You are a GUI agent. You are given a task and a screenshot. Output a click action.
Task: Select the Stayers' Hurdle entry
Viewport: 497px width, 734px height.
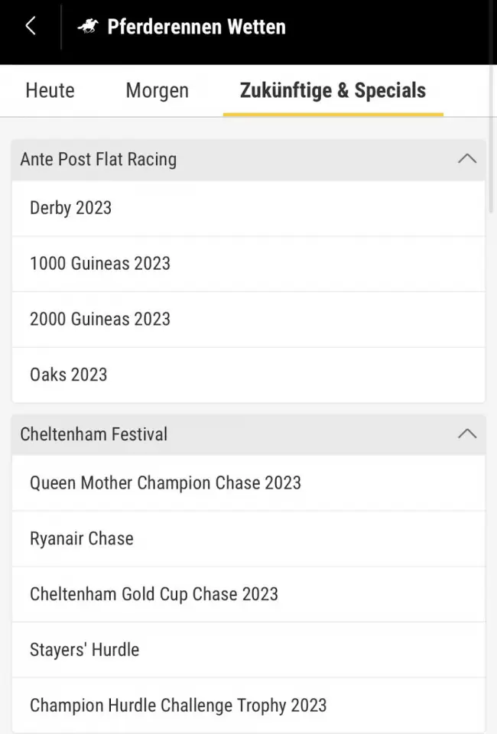click(248, 650)
